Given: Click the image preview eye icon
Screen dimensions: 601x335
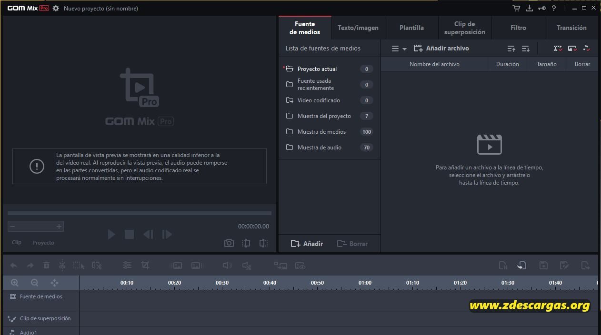Looking at the screenshot, I should pyautogui.click(x=300, y=266).
